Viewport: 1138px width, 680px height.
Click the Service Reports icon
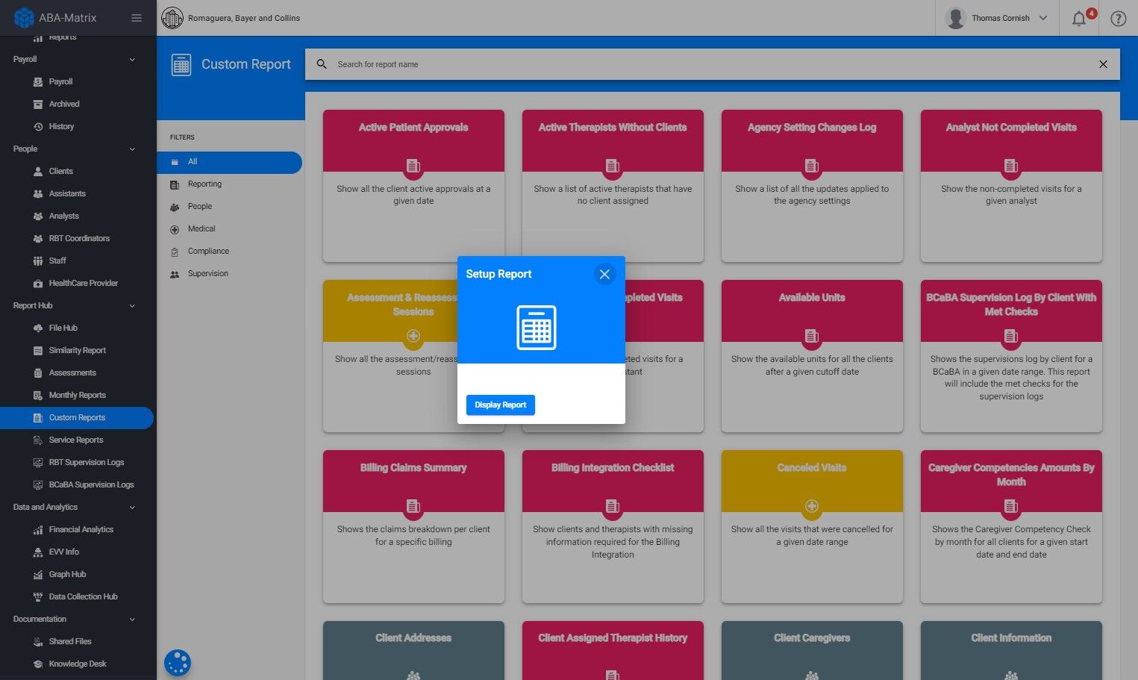[38, 440]
